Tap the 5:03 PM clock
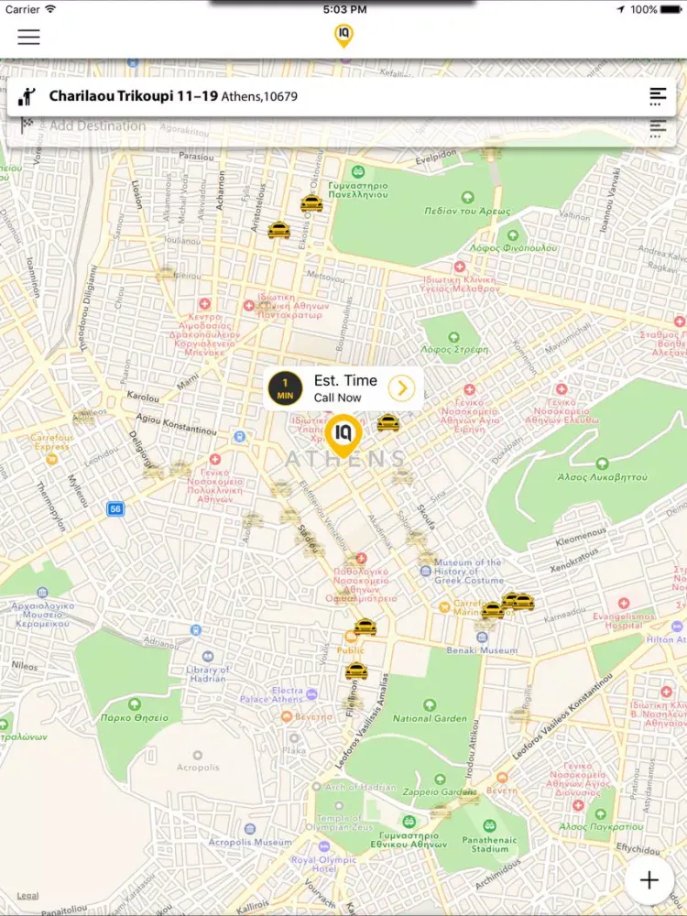687x916 pixels. coord(344,9)
